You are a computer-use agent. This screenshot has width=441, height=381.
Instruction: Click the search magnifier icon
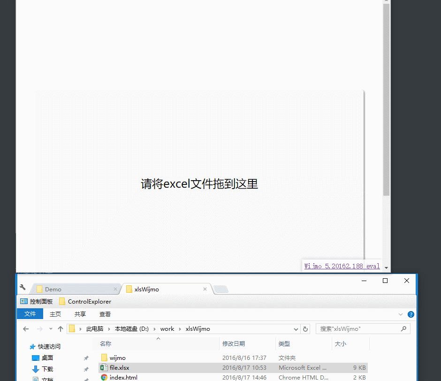(x=403, y=329)
